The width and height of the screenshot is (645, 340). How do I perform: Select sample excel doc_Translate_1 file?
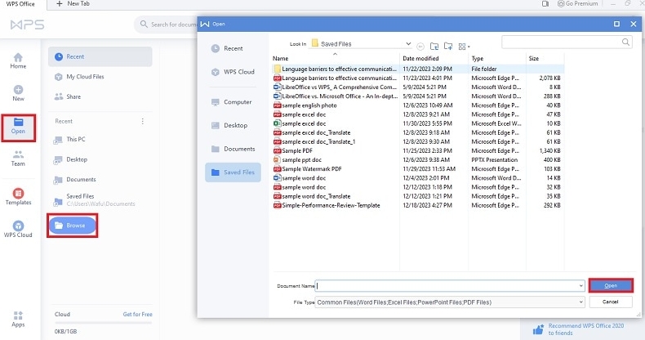(417, 141)
